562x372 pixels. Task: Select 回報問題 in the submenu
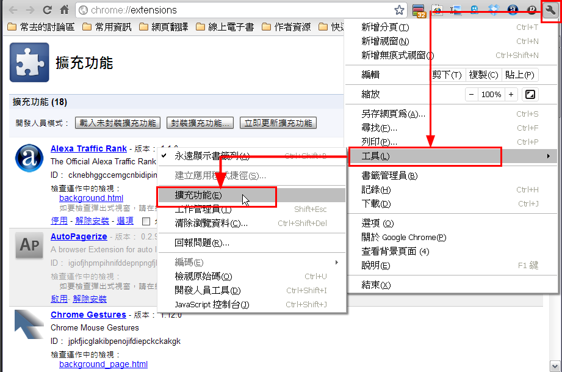[x=251, y=243]
